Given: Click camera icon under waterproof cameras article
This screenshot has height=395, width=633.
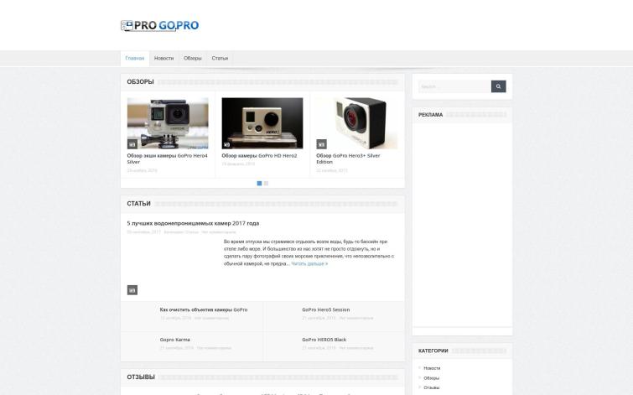Looking at the screenshot, I should tap(132, 290).
